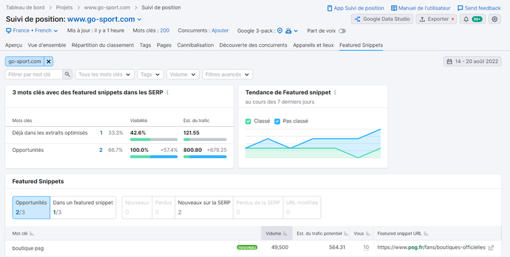Select Dans un featured snippet 1/3 tab

pos(83,207)
